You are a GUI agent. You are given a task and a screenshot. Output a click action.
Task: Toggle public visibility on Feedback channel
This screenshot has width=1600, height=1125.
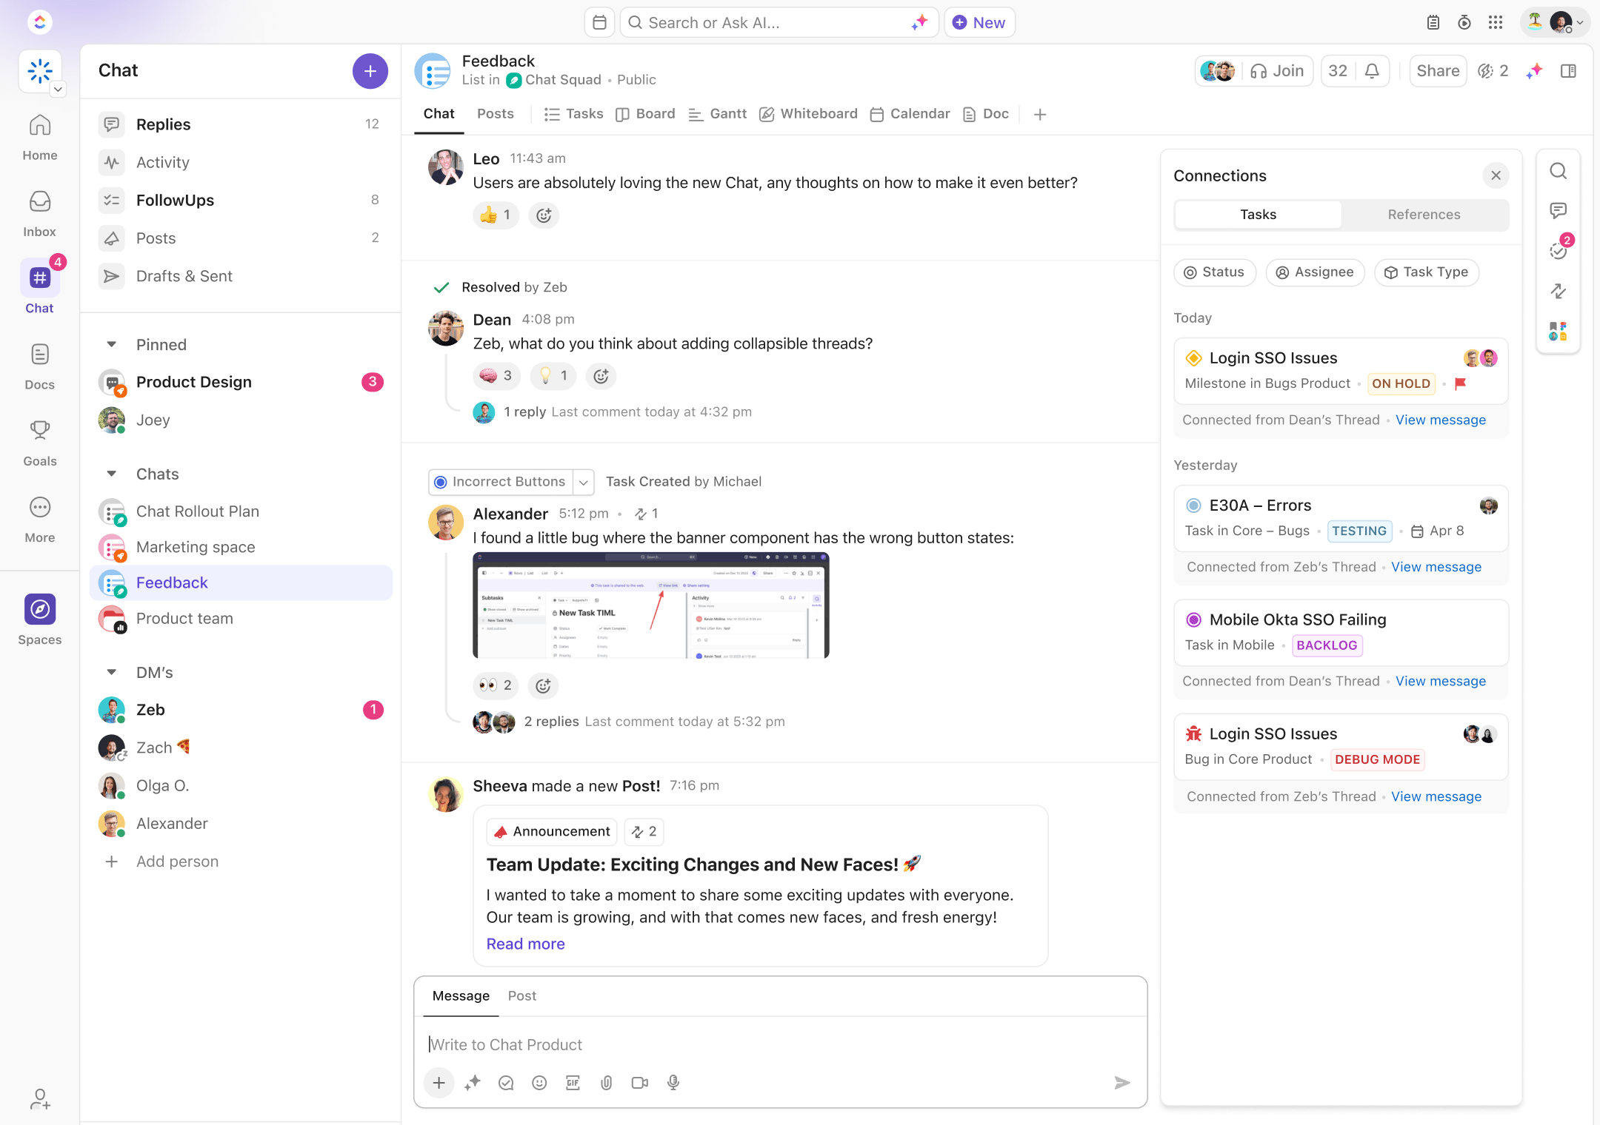635,79
